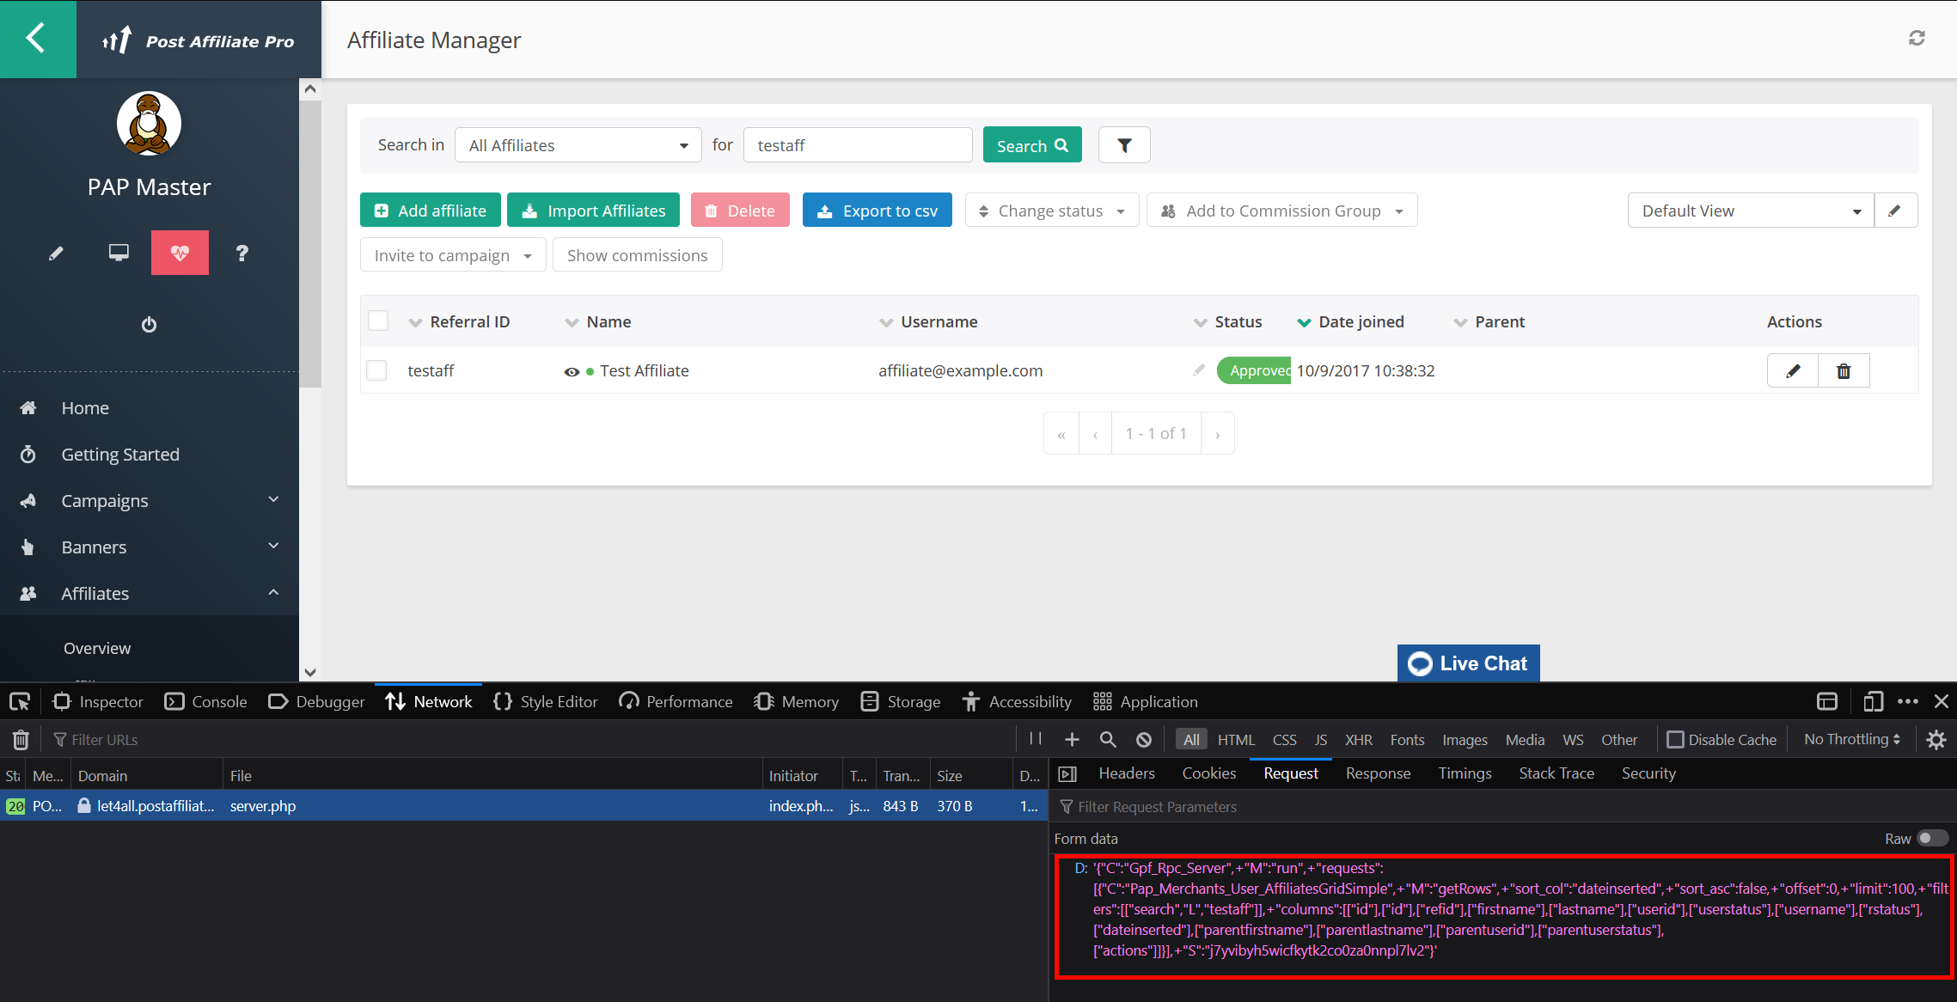This screenshot has height=1002, width=1957.
Task: Open the All Affiliates search dropdown
Action: pos(578,145)
